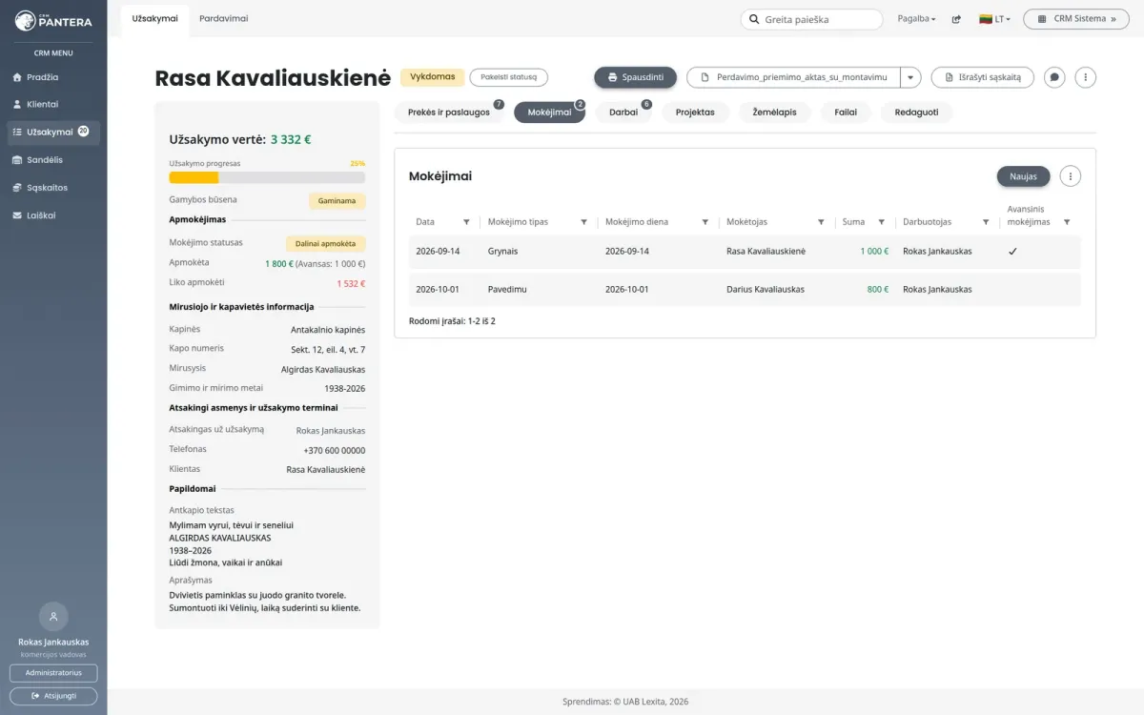Click the Pantera CRM logo
The height and width of the screenshot is (715, 1144).
(x=53, y=20)
